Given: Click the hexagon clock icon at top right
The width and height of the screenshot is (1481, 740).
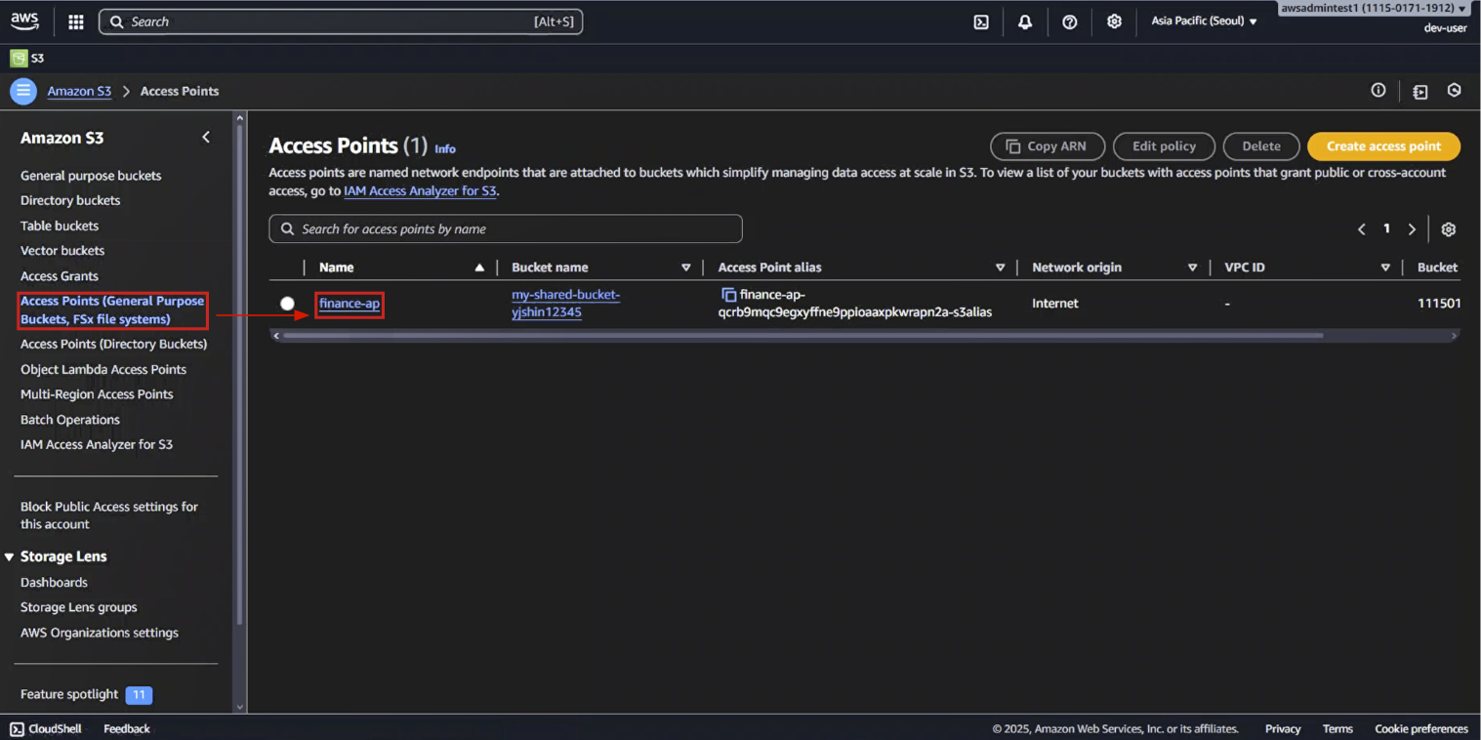Looking at the screenshot, I should coord(1455,90).
